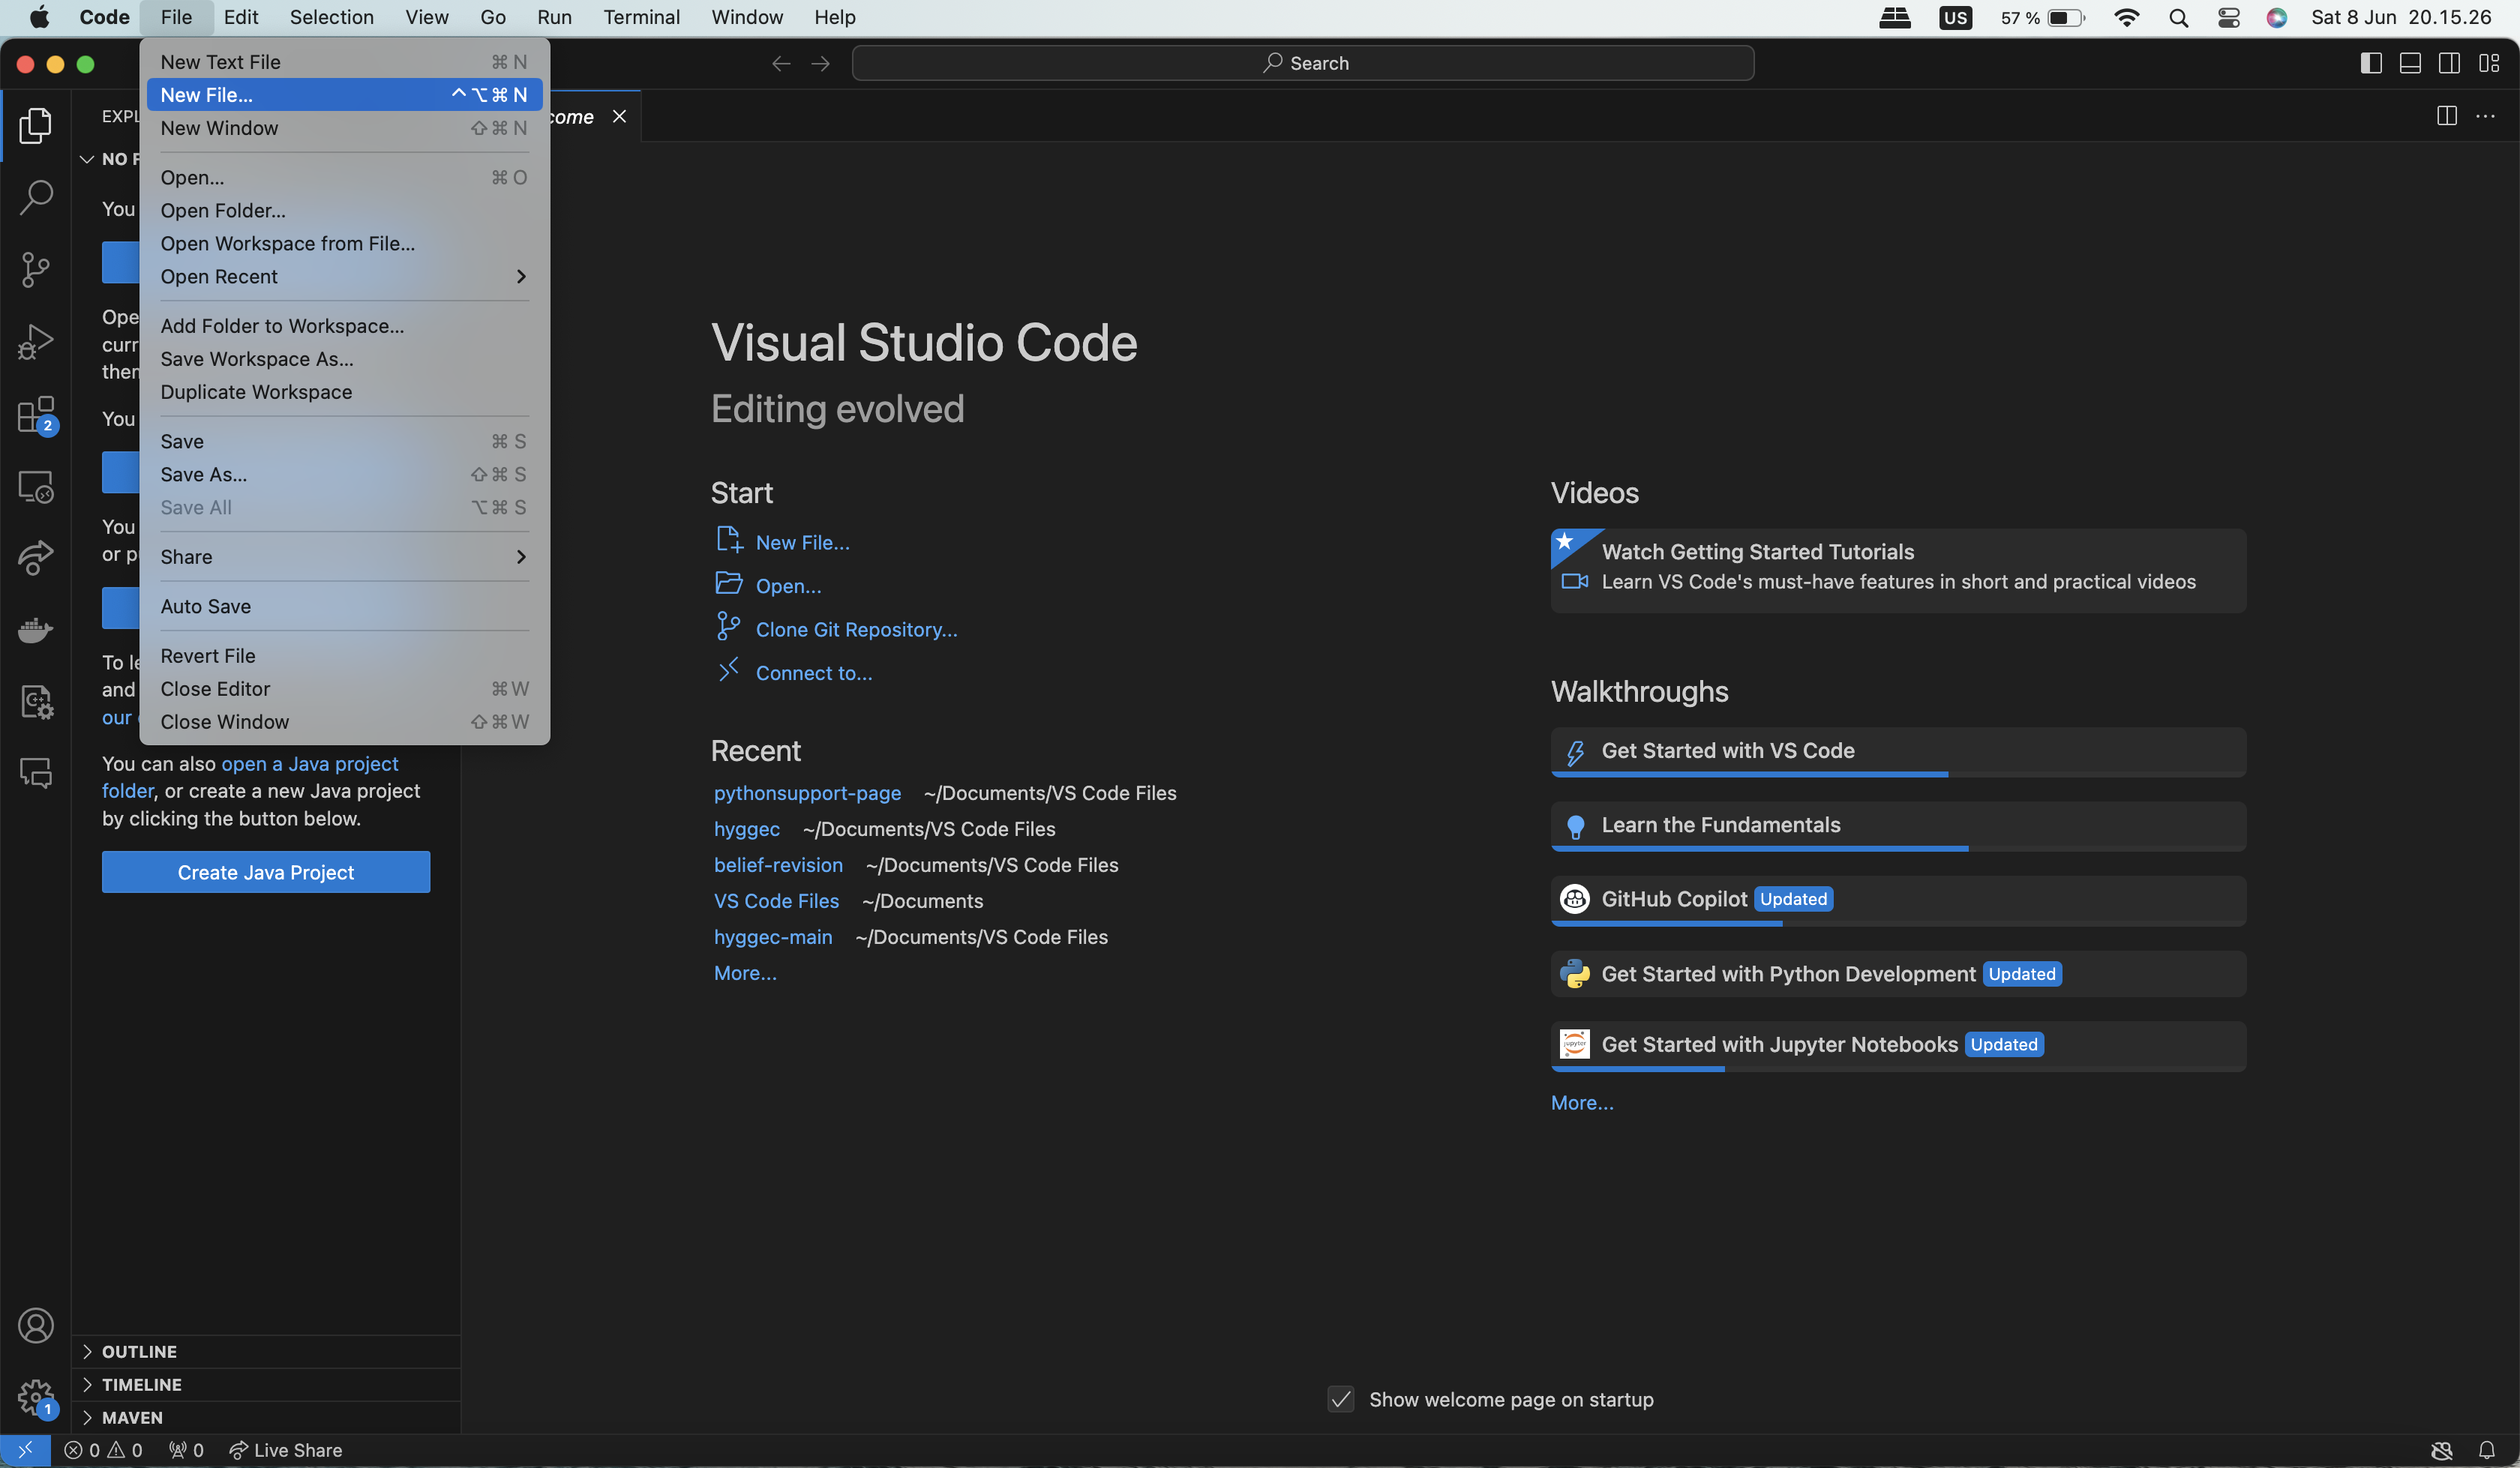This screenshot has height=1468, width=2520.
Task: Open Learn the Fundamentals walkthrough
Action: pyautogui.click(x=1897, y=826)
